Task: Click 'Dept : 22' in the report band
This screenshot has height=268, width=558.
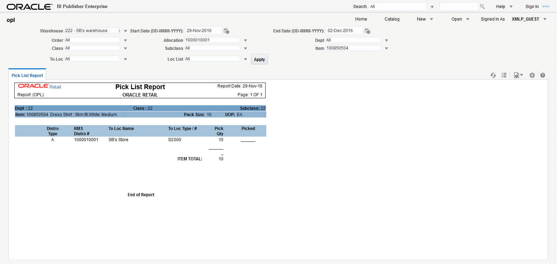Action: click(x=24, y=108)
